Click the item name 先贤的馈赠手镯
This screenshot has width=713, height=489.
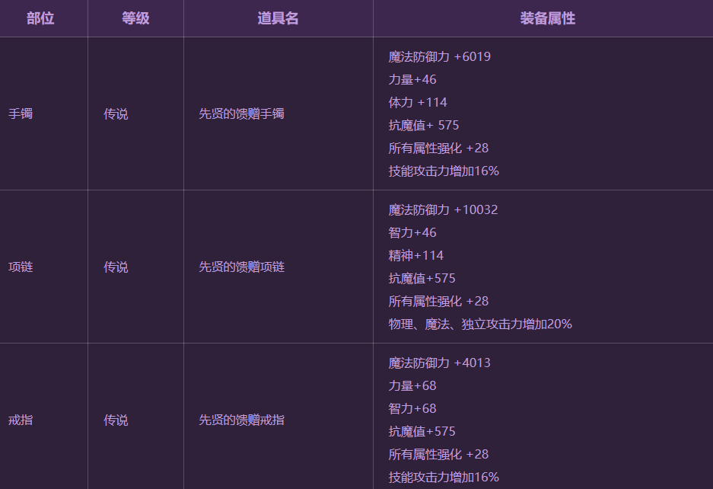241,114
